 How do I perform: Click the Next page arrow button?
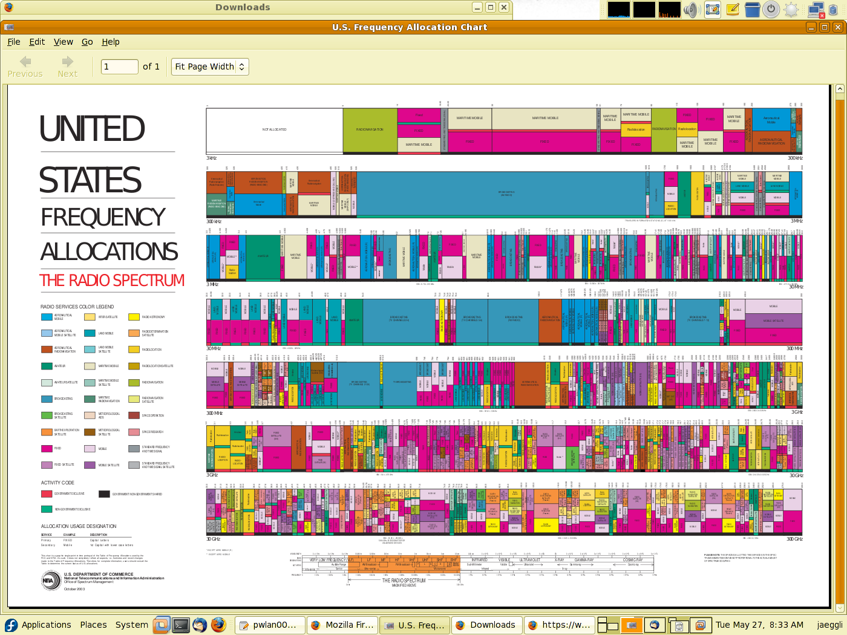tap(67, 67)
